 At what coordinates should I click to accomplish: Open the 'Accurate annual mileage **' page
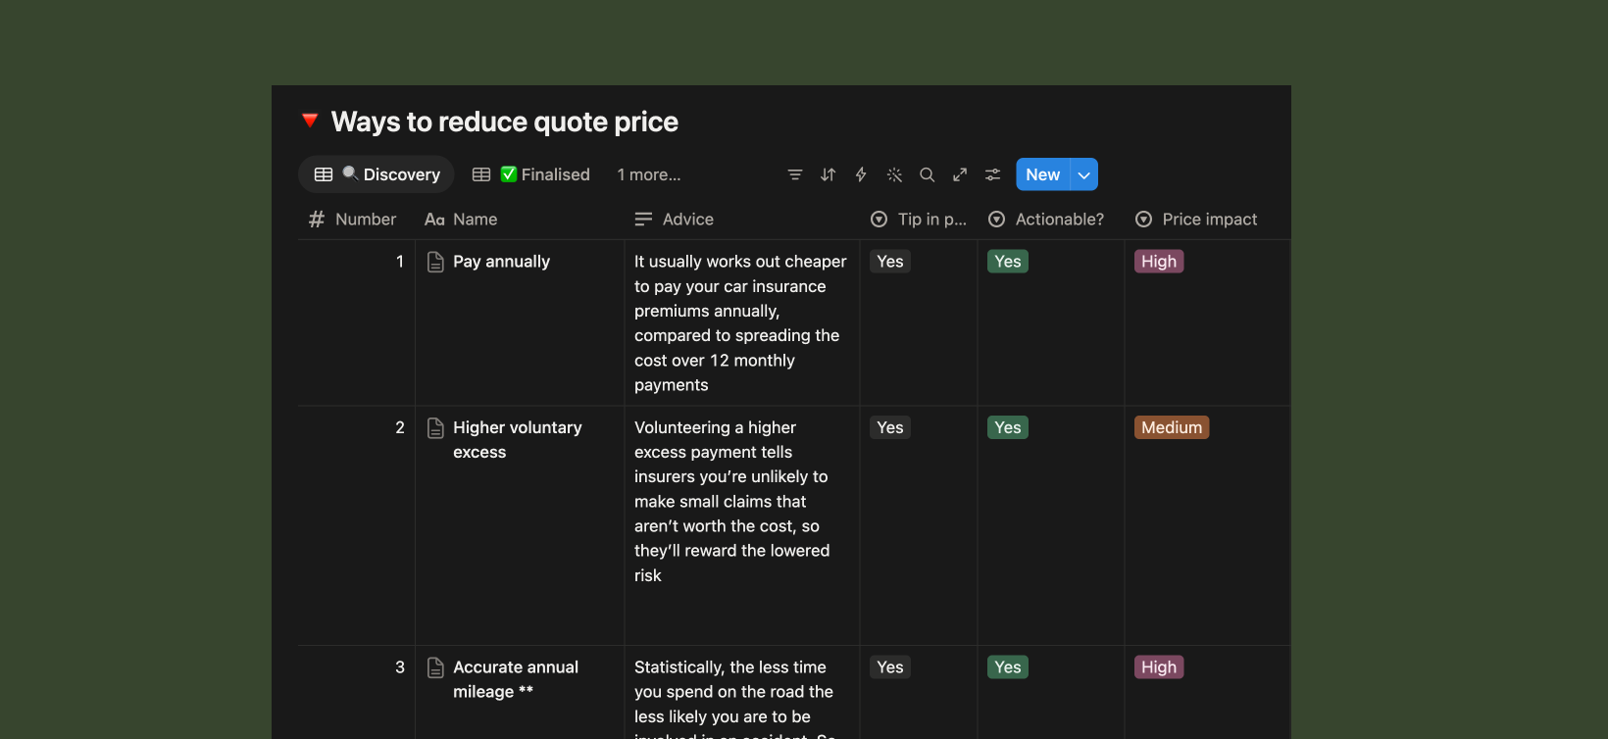516,679
